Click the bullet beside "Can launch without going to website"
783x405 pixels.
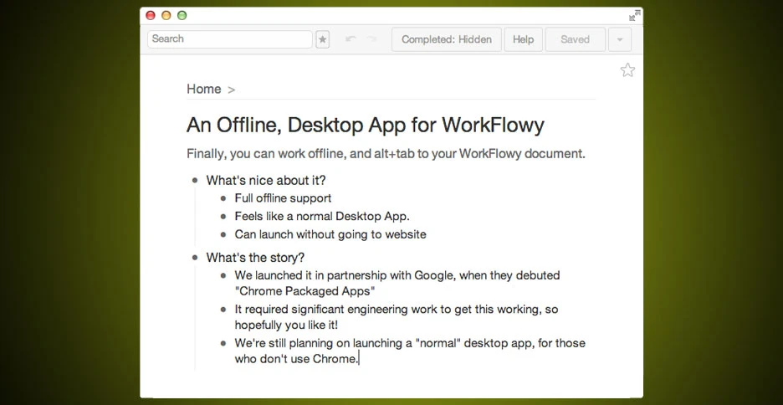click(x=223, y=234)
